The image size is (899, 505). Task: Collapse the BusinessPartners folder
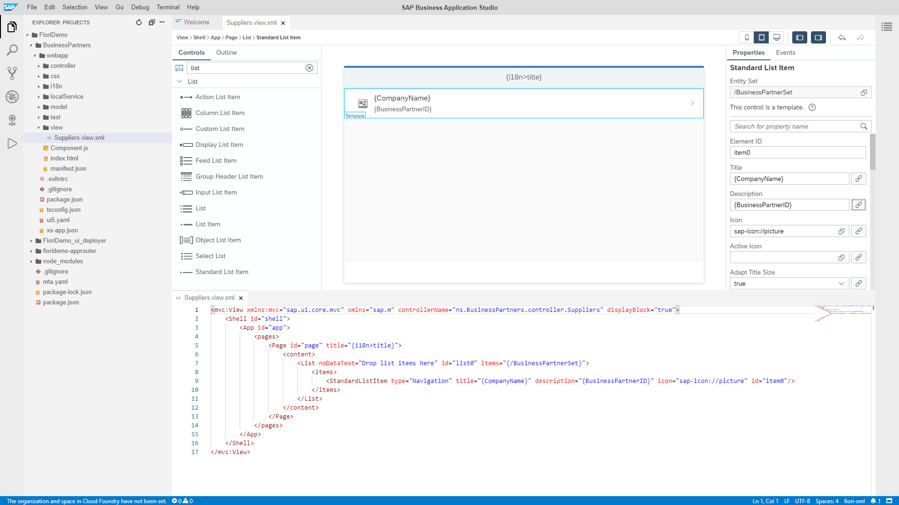31,45
